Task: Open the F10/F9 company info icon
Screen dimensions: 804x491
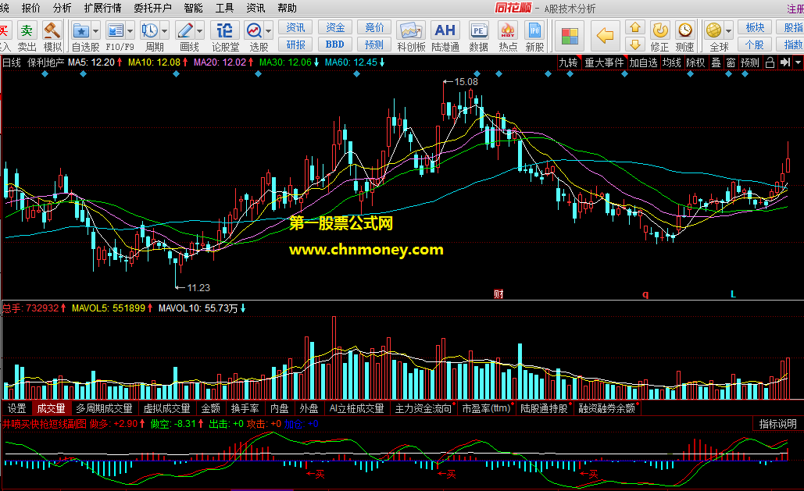Action: click(x=116, y=30)
